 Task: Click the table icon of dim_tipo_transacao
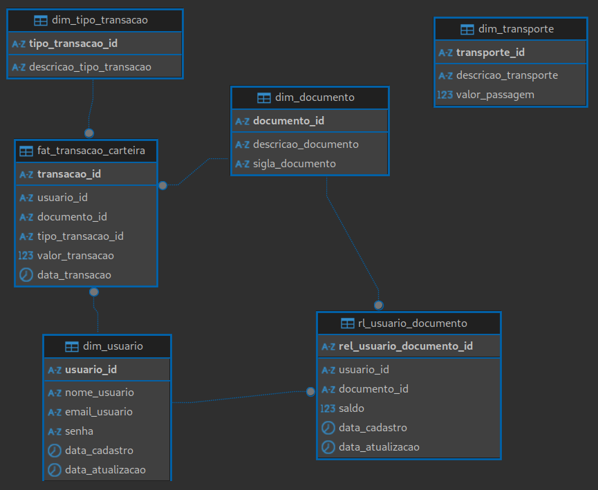point(41,21)
